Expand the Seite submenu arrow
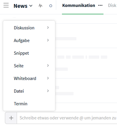This screenshot has height=128, width=117. point(48,65)
